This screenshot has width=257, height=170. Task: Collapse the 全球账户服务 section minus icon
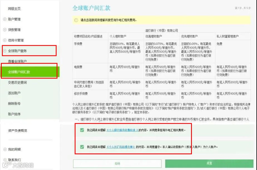coord(5,51)
